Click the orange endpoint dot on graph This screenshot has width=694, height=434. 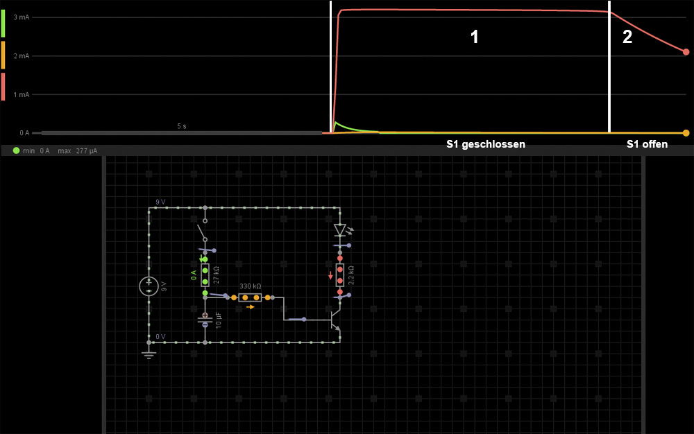[x=686, y=133]
